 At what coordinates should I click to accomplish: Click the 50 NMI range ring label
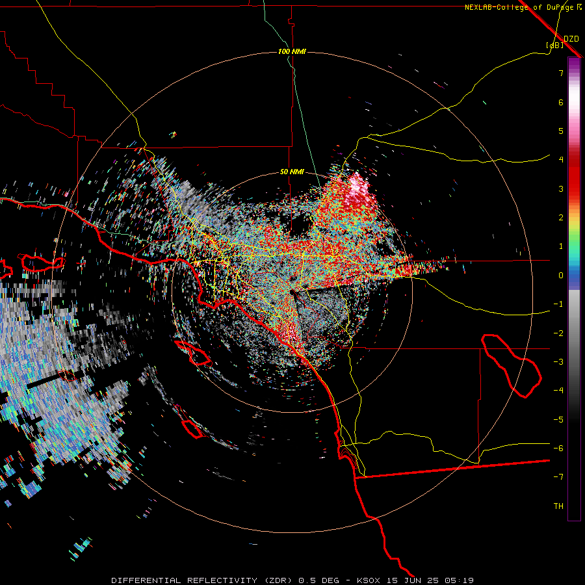292,172
